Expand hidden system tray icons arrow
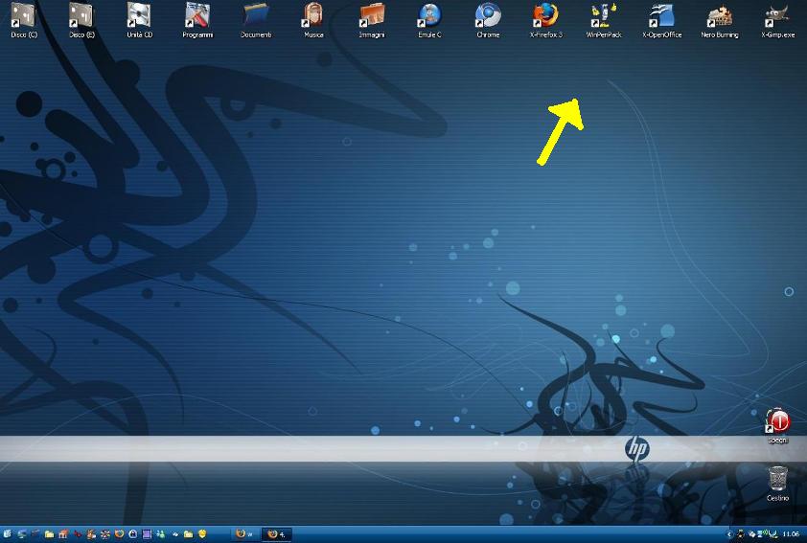This screenshot has height=543, width=807. (729, 533)
